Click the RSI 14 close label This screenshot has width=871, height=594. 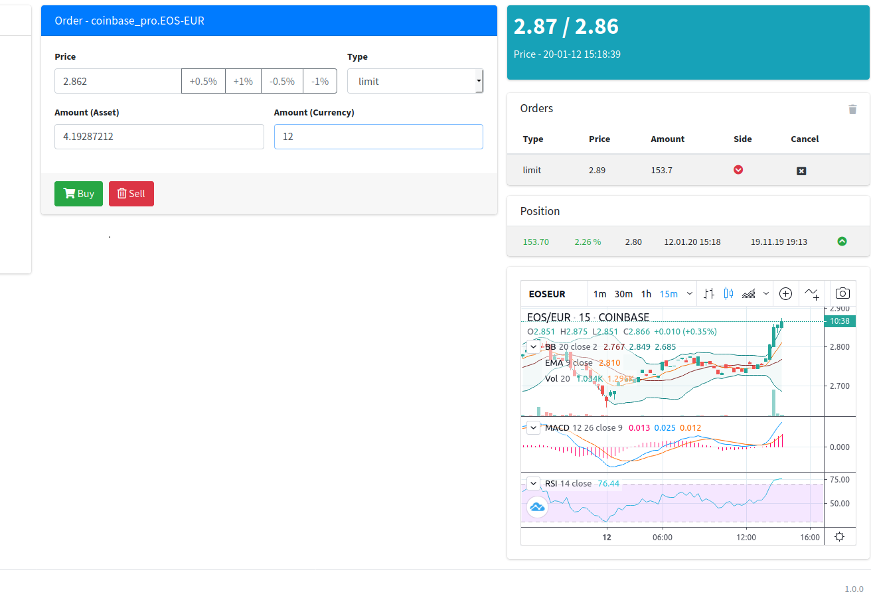568,483
